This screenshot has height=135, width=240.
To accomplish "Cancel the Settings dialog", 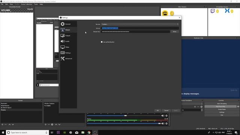I will coord(166,110).
